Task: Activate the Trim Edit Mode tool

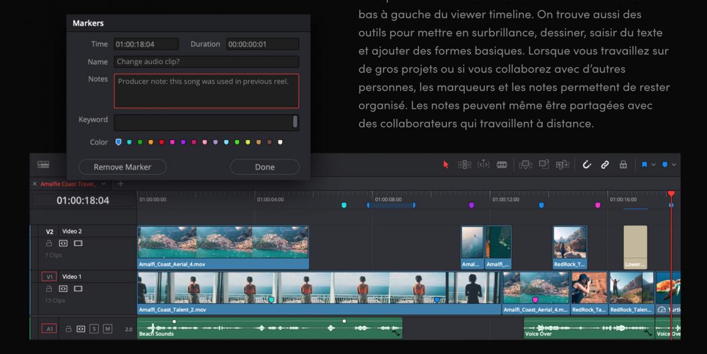Action: 464,166
